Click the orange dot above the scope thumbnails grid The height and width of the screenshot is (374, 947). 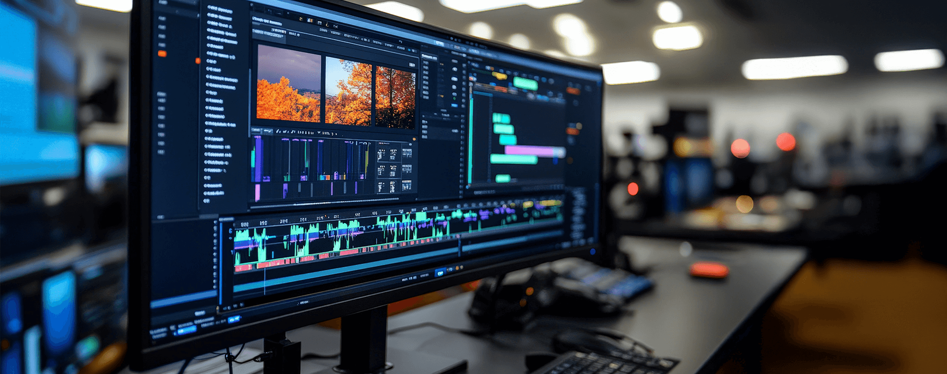point(414,139)
